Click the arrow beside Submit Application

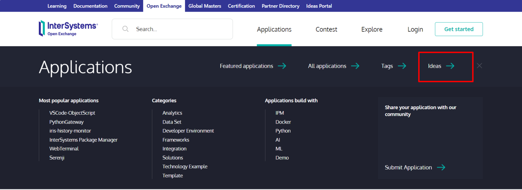[x=441, y=167]
